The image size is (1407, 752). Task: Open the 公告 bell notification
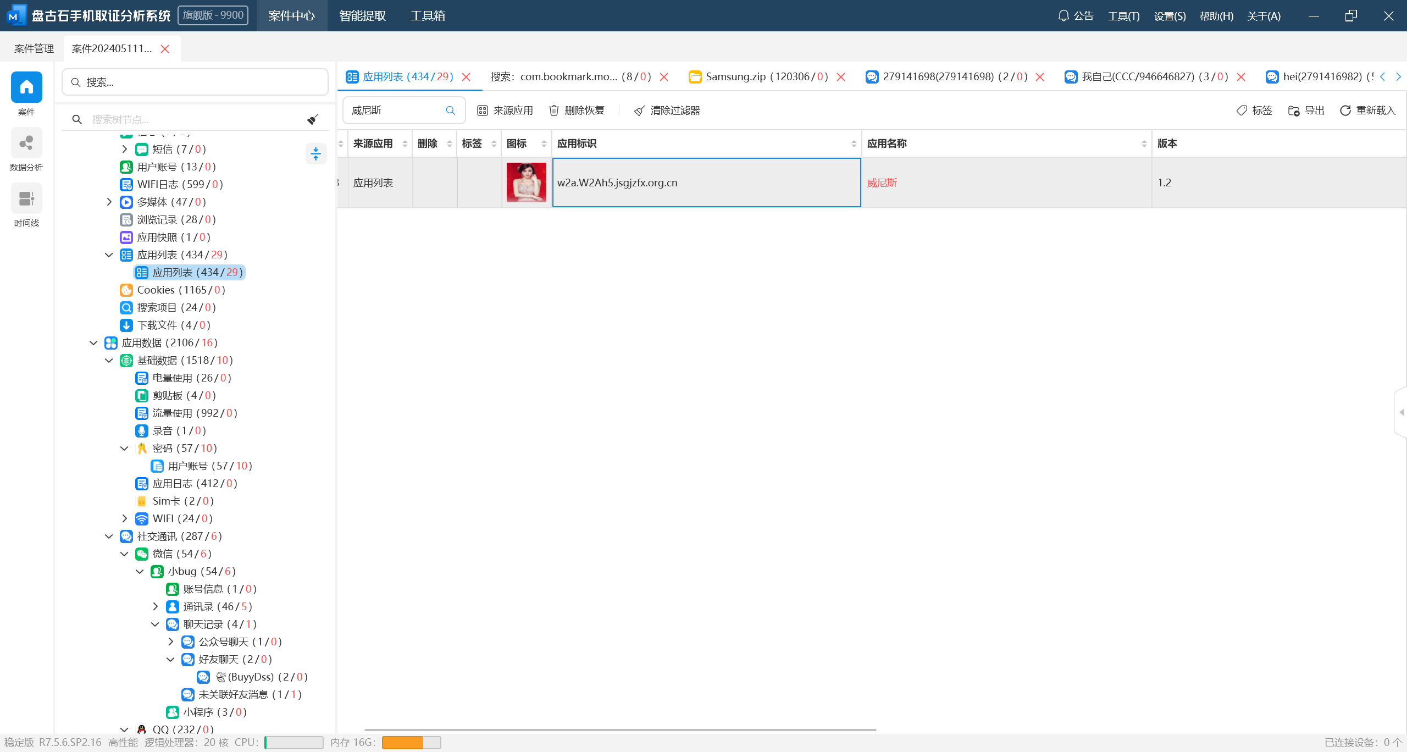(x=1063, y=16)
